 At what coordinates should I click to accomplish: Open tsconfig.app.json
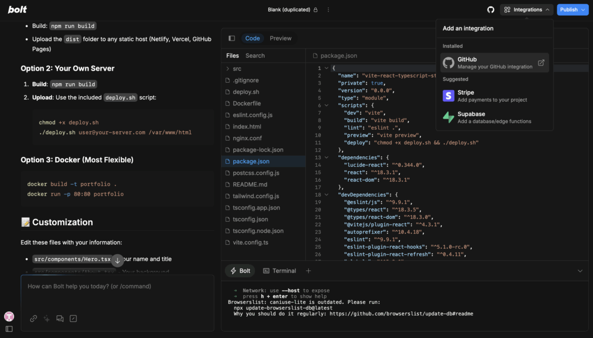coord(263,208)
